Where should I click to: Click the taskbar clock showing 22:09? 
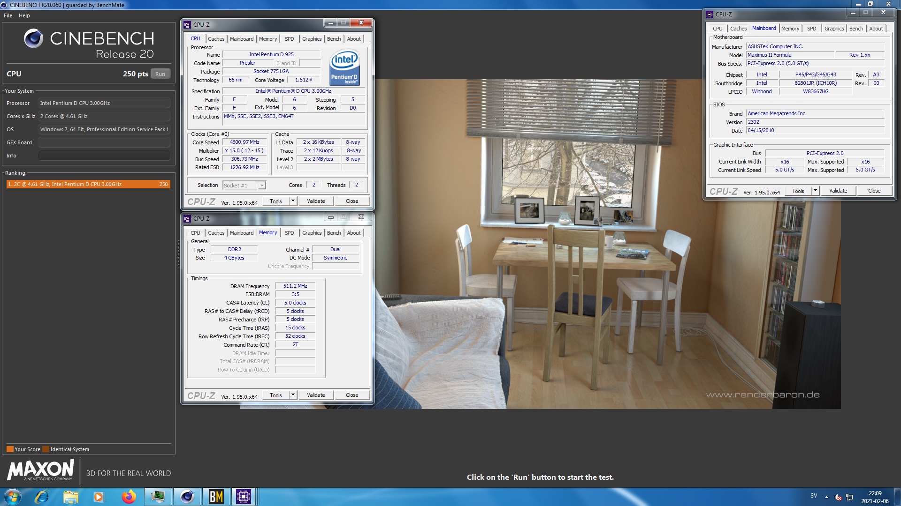click(875, 497)
